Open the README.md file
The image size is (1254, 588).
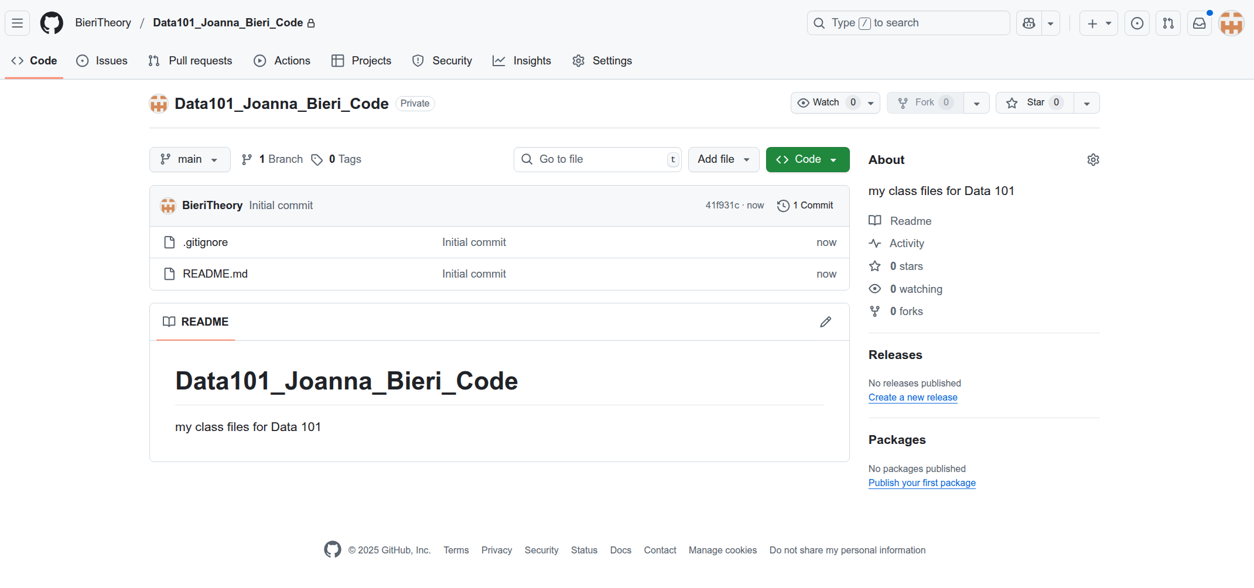pos(215,274)
